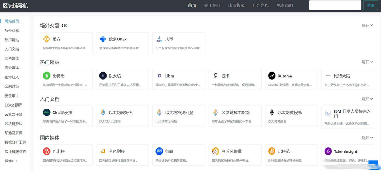The width and height of the screenshot is (383, 171).
Task: Click the purple TokenInsight logo icon
Action: tap(328, 151)
